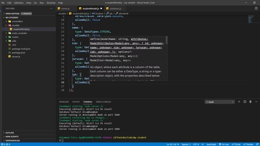The height and width of the screenshot is (146, 260).
Task: Switch to the Debug Console tab
Action: 103,102
